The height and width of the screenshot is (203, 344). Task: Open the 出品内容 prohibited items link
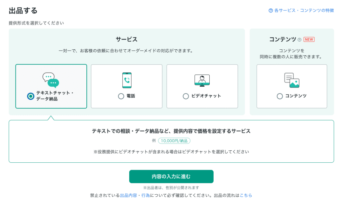[128, 195]
